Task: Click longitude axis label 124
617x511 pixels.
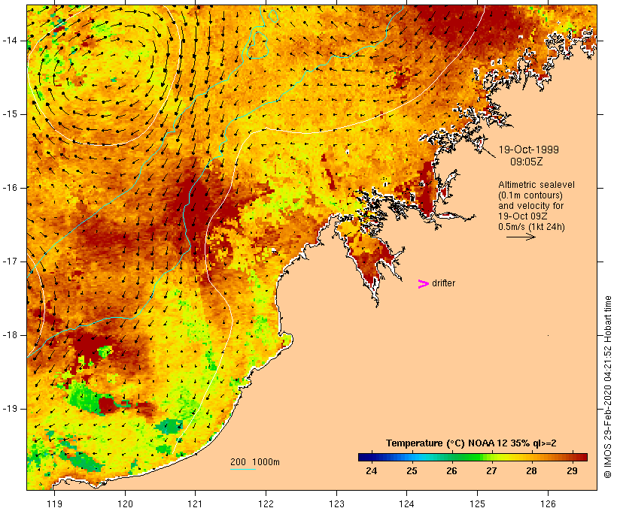Action: tap(406, 503)
